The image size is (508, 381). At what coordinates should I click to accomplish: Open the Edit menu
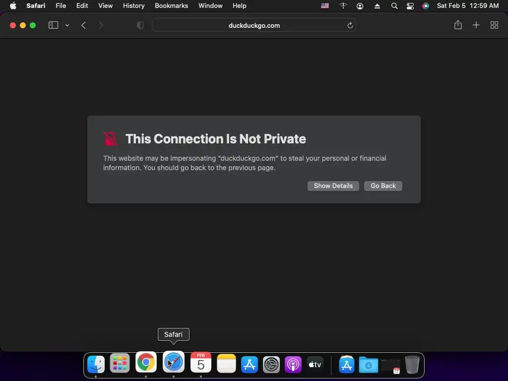pos(82,6)
